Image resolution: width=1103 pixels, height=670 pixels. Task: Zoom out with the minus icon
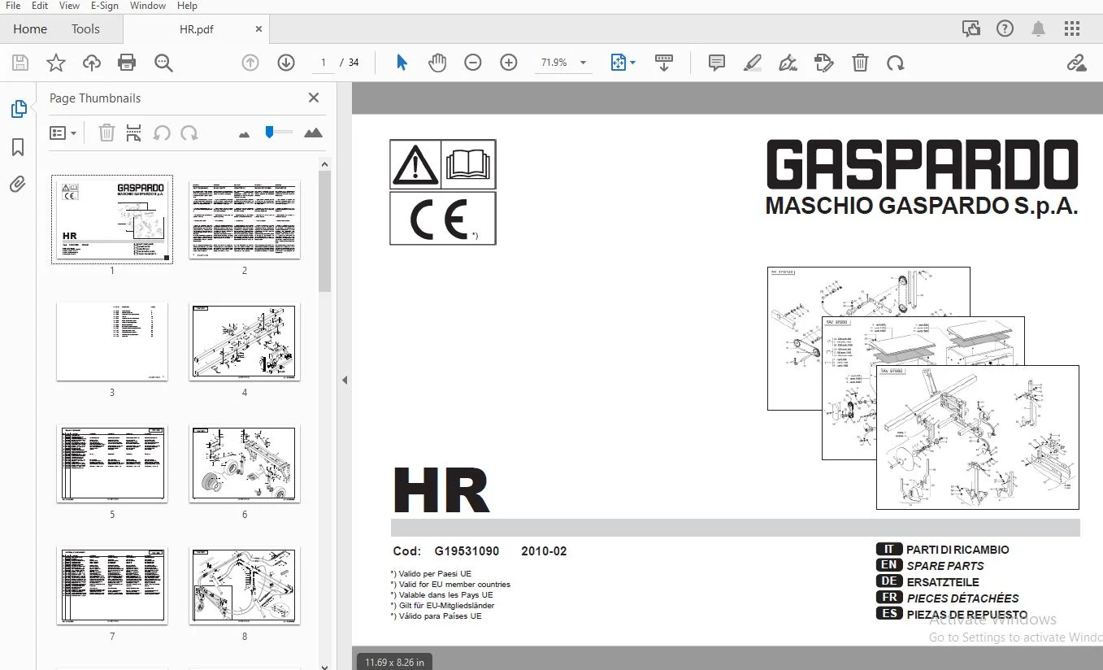pos(473,63)
